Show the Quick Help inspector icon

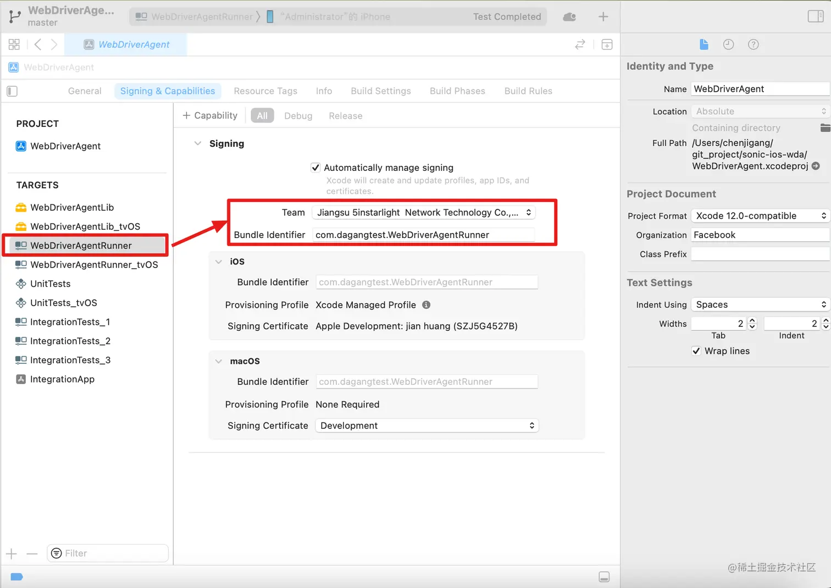pyautogui.click(x=754, y=45)
